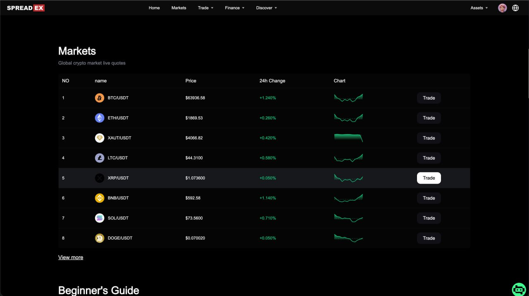Click the $1869.53 price value
The width and height of the screenshot is (529, 296).
[x=194, y=118]
